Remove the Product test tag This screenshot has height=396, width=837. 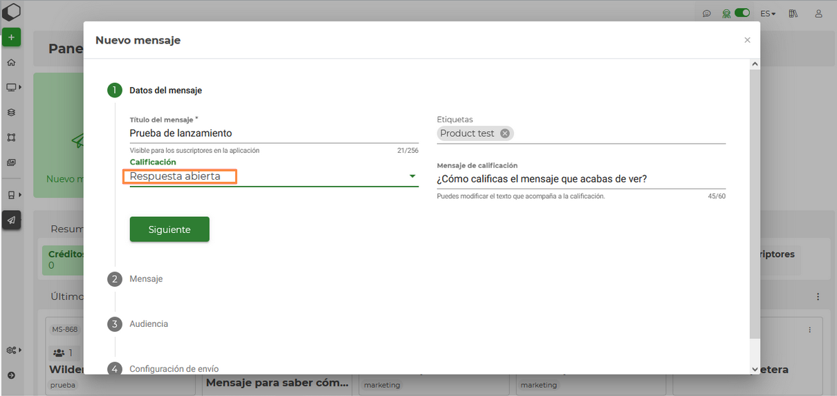click(x=505, y=133)
